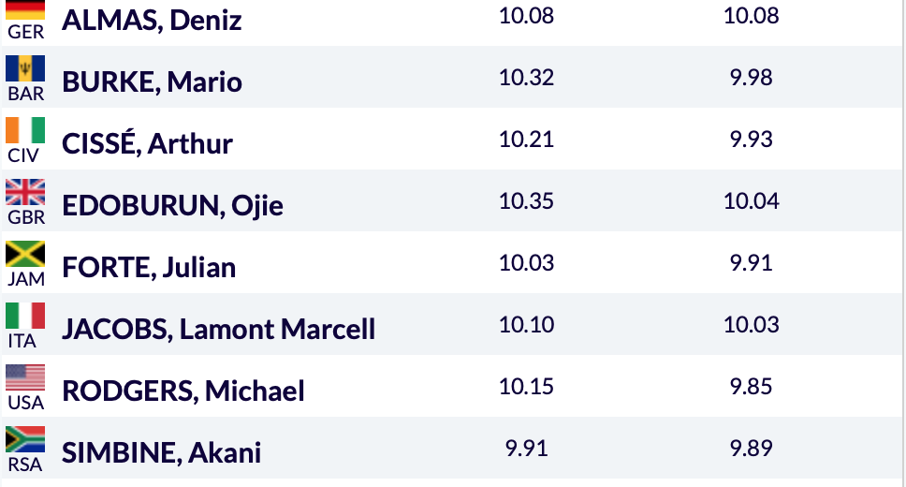Open EDOBURUN, Ojie profile
Screen dimensions: 906x487
click(x=172, y=205)
